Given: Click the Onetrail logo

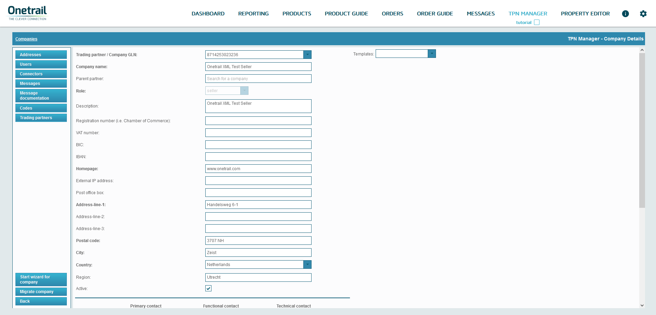Looking at the screenshot, I should [27, 13].
